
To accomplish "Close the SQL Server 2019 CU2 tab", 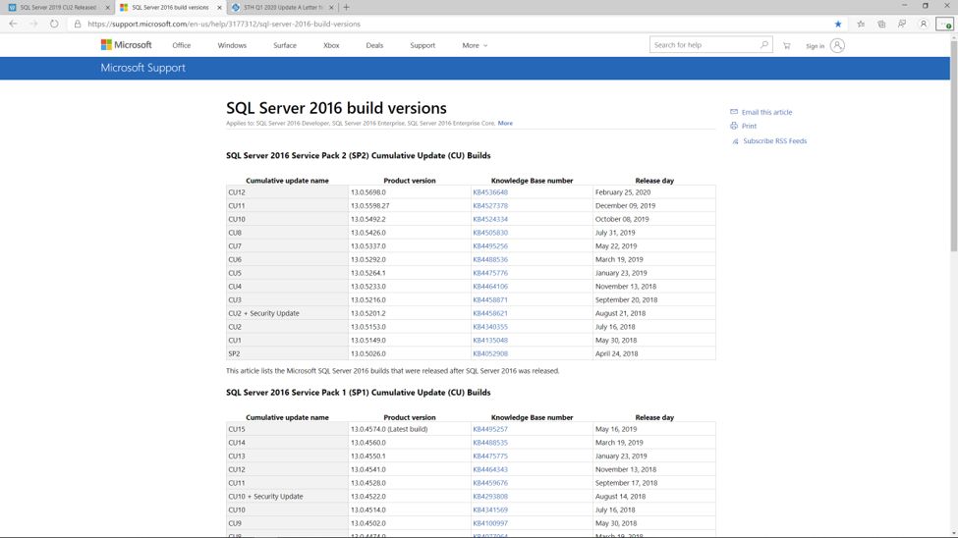I will click(x=107, y=7).
